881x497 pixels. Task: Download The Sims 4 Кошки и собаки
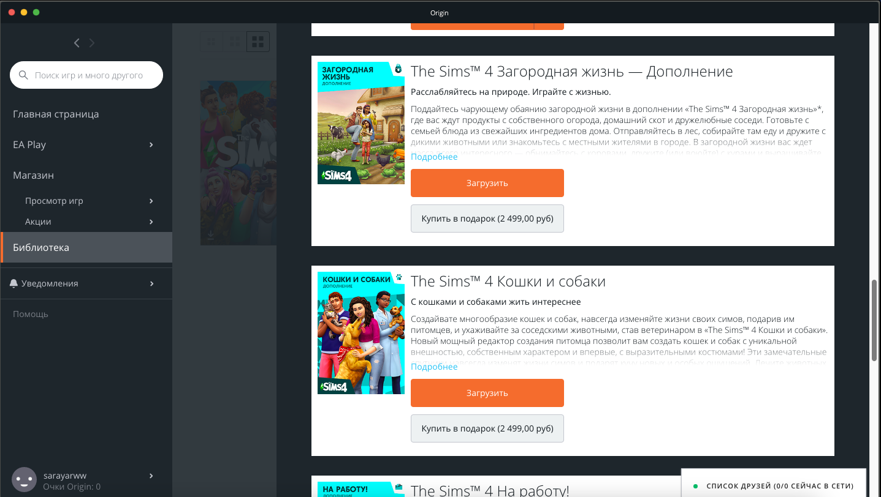pos(487,392)
